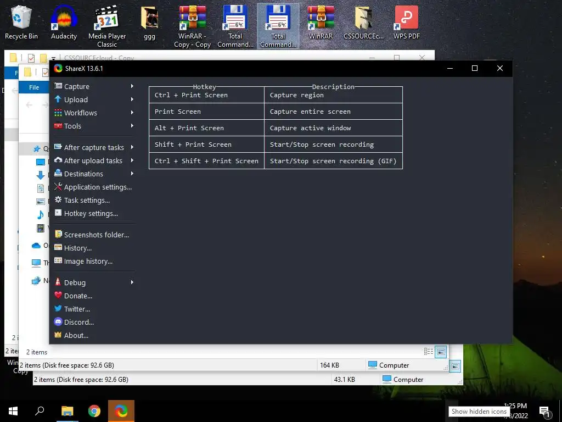
Task: Open Screenshots folder… entry
Action: coord(97,235)
